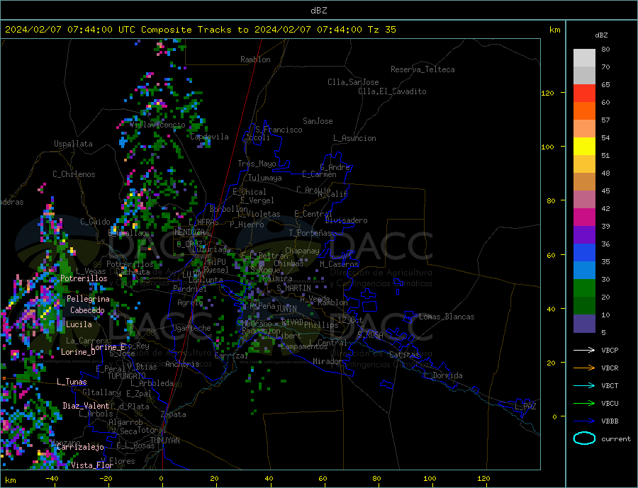Click the -40 km tick on horizontal axis

pyautogui.click(x=52, y=479)
